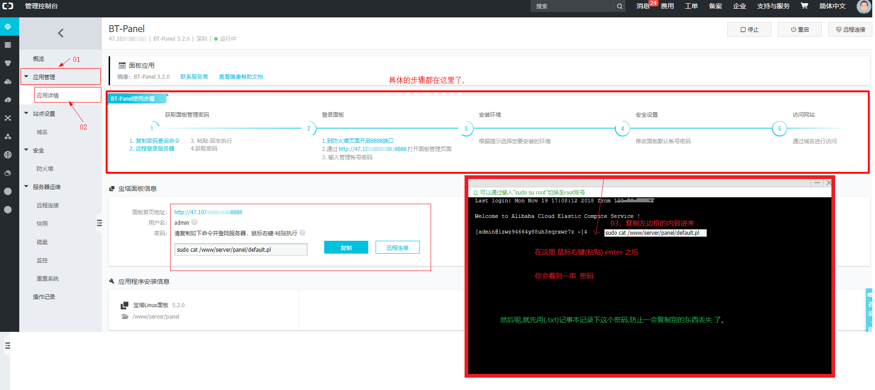
Task: Open 操作记录 in the side menu
Action: click(x=44, y=297)
